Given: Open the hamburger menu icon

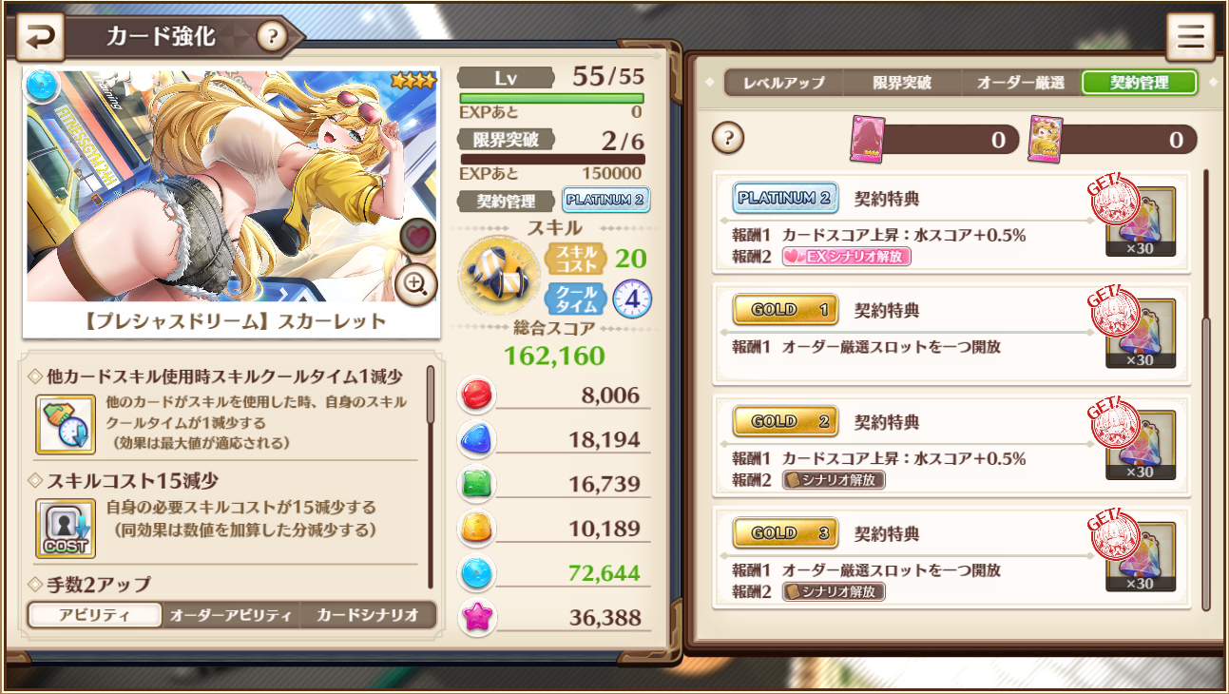Looking at the screenshot, I should tap(1190, 38).
